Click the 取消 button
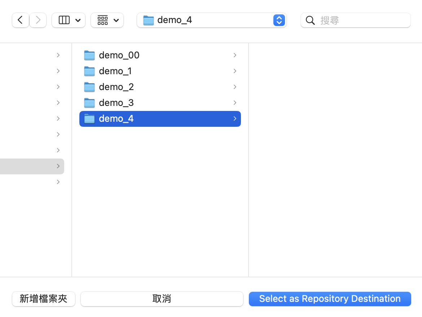The height and width of the screenshot is (317, 422). pos(162,299)
